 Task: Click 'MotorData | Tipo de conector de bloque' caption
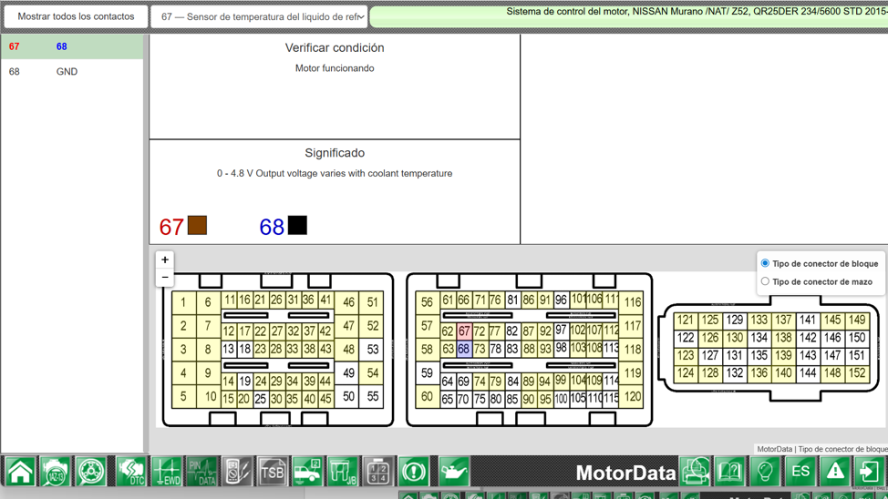822,449
